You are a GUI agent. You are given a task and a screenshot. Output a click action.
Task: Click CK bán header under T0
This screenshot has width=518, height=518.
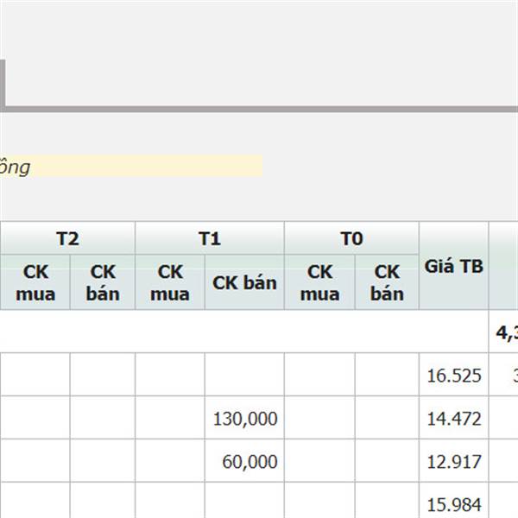(x=387, y=283)
